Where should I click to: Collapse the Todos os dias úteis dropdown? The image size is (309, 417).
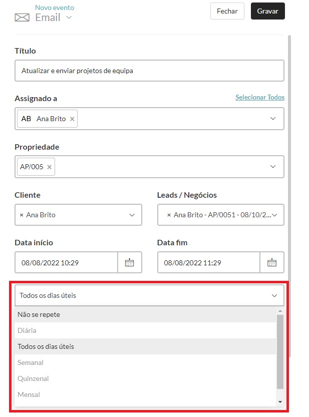[274, 295]
